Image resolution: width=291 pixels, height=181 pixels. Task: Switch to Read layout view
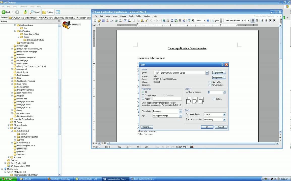click(216, 21)
